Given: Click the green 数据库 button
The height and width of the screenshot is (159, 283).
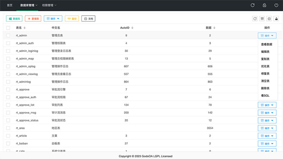Looking at the screenshot, I should point(14,19).
